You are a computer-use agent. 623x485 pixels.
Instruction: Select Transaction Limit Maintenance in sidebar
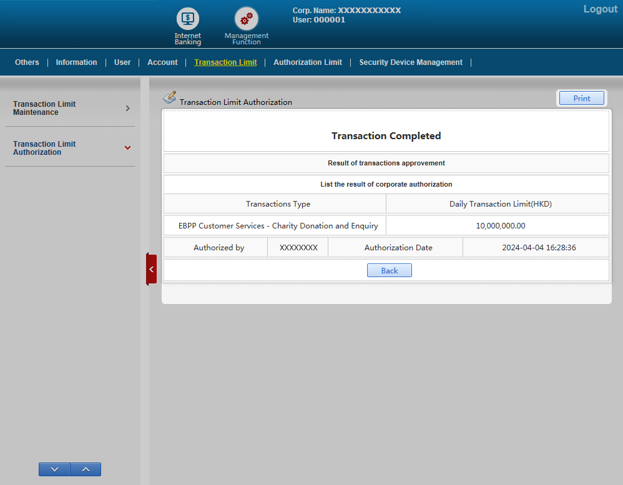click(44, 108)
